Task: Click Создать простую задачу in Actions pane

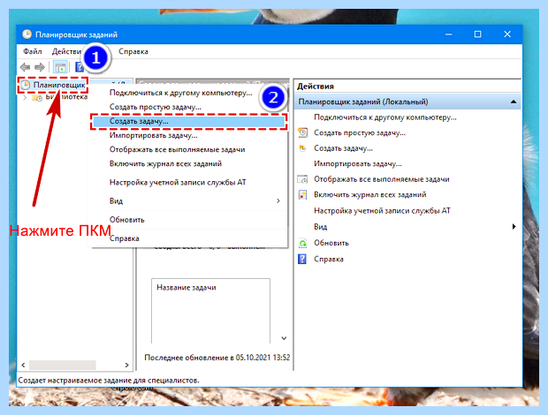Action: [x=360, y=132]
